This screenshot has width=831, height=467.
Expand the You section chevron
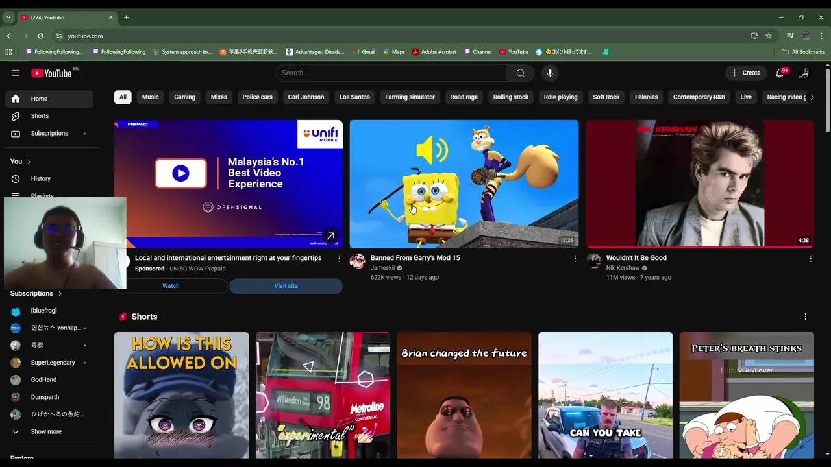[29, 162]
